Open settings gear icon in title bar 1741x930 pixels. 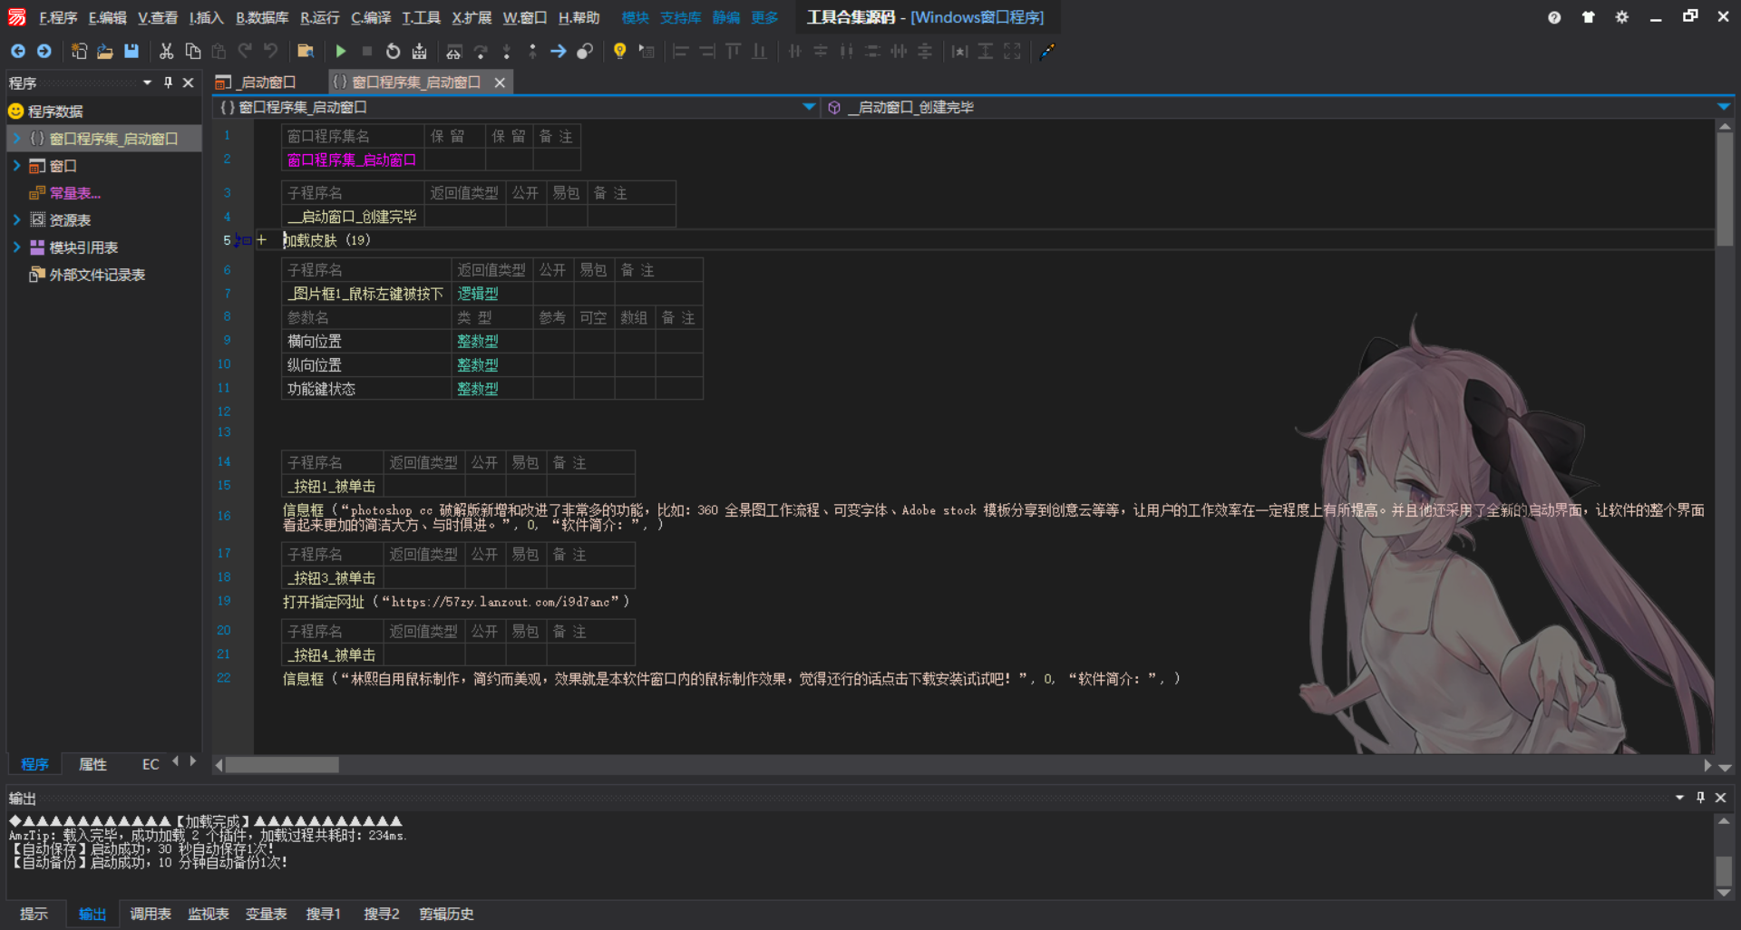(1621, 17)
